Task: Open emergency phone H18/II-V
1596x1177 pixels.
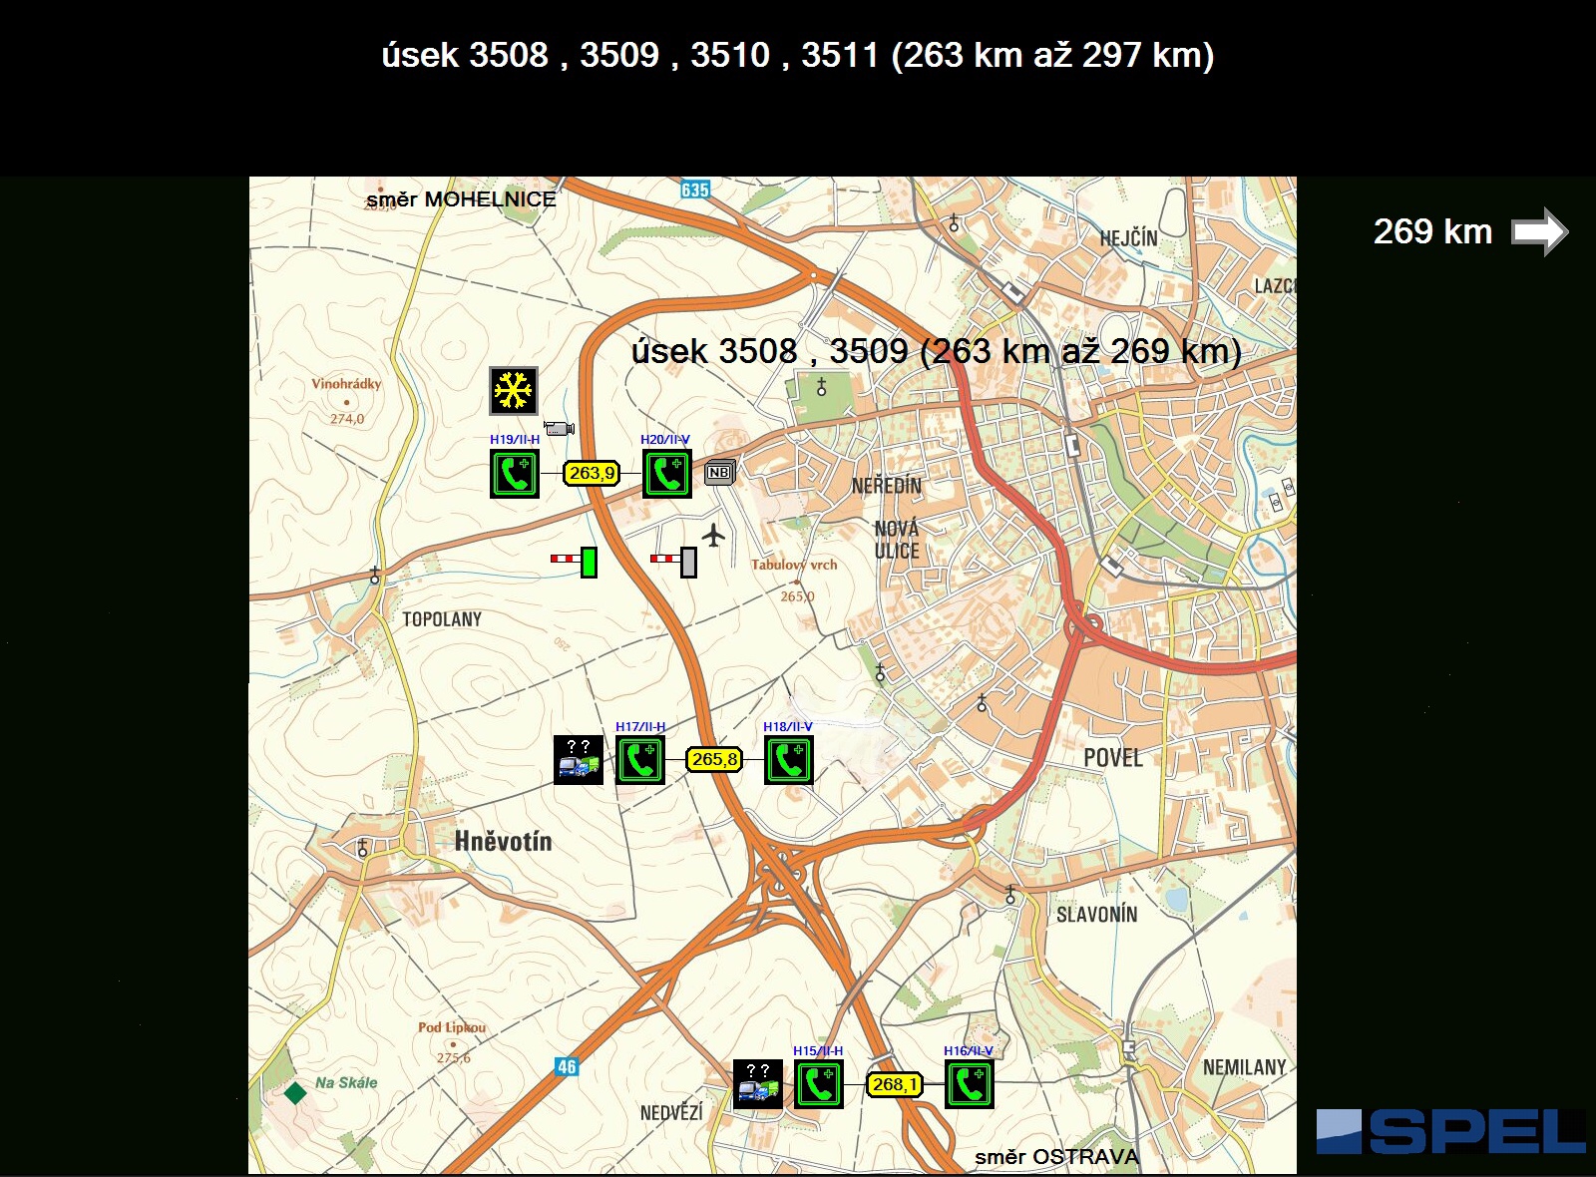Action: (788, 760)
